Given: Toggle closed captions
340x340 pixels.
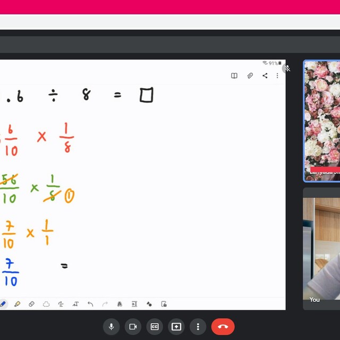Looking at the screenshot, I should (155, 327).
